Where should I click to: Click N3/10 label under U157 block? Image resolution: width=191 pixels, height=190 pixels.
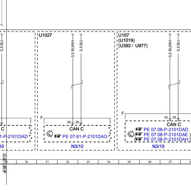click(x=158, y=146)
